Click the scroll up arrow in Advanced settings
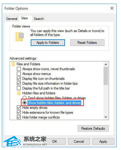The height and width of the screenshot is (150, 121). [106, 64]
